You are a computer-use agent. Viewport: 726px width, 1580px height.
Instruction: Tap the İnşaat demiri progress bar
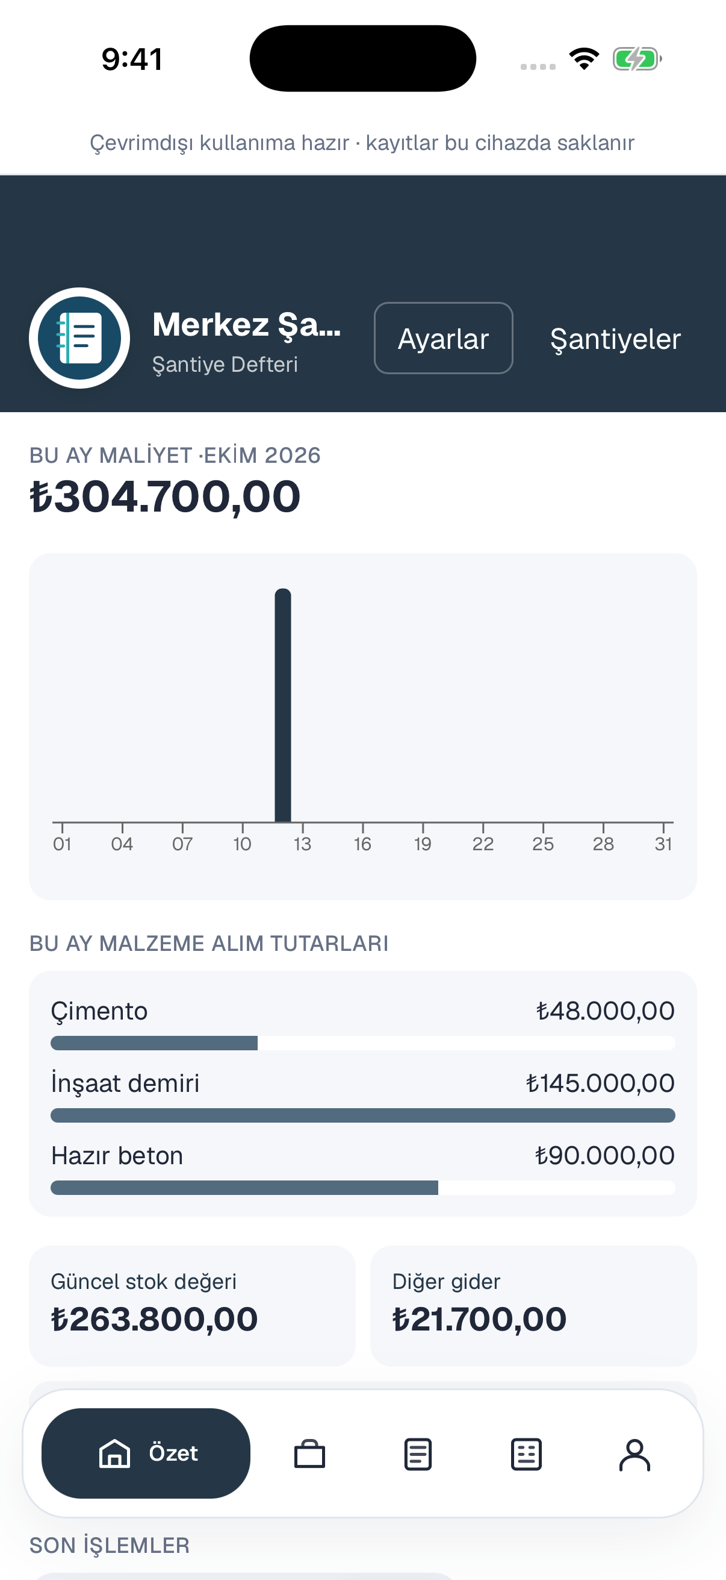tap(362, 1115)
